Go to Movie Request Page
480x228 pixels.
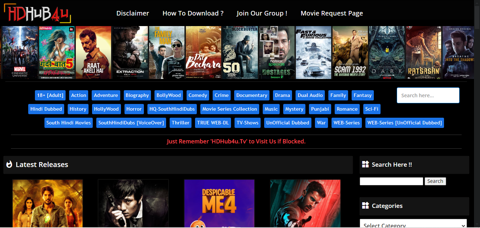coord(332,13)
